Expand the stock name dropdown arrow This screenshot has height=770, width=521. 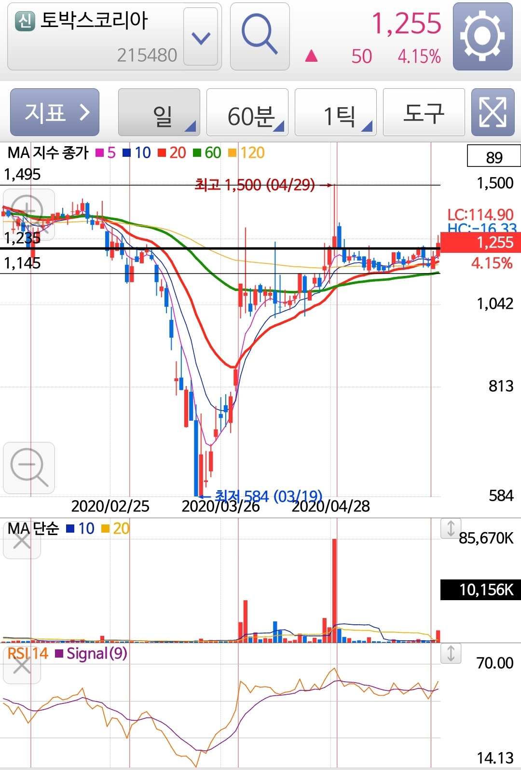(201, 37)
